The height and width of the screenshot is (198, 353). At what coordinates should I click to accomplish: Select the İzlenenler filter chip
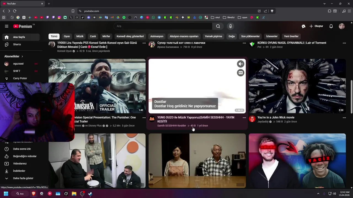point(272,36)
